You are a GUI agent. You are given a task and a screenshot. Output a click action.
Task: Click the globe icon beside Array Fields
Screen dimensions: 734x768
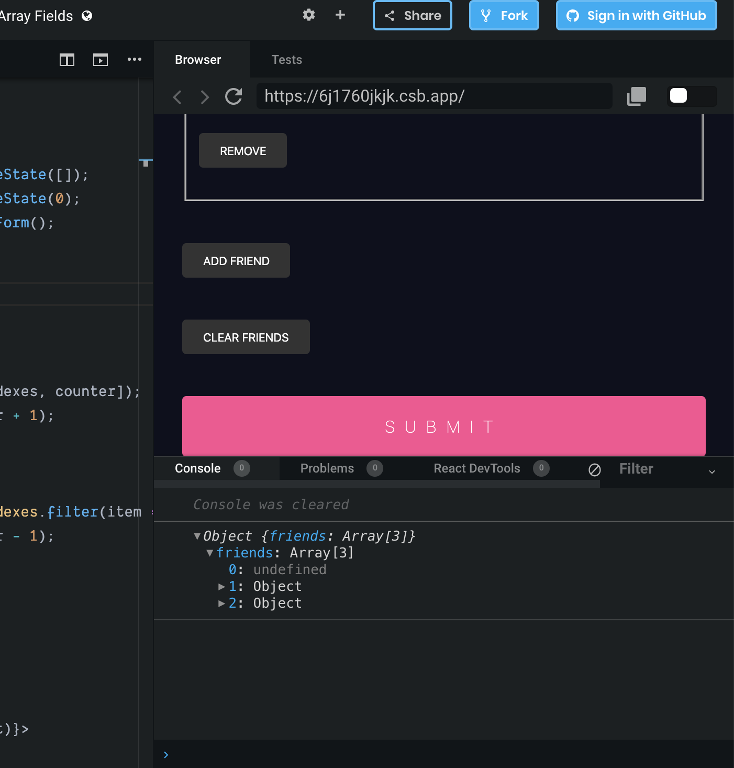pos(88,16)
